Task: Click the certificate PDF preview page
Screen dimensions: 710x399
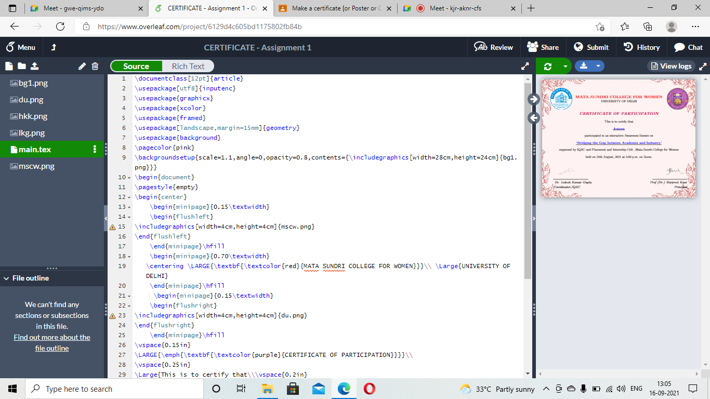Action: pos(619,138)
